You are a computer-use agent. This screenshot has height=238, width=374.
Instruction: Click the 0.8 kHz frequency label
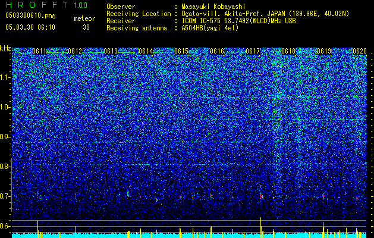pos(5,167)
